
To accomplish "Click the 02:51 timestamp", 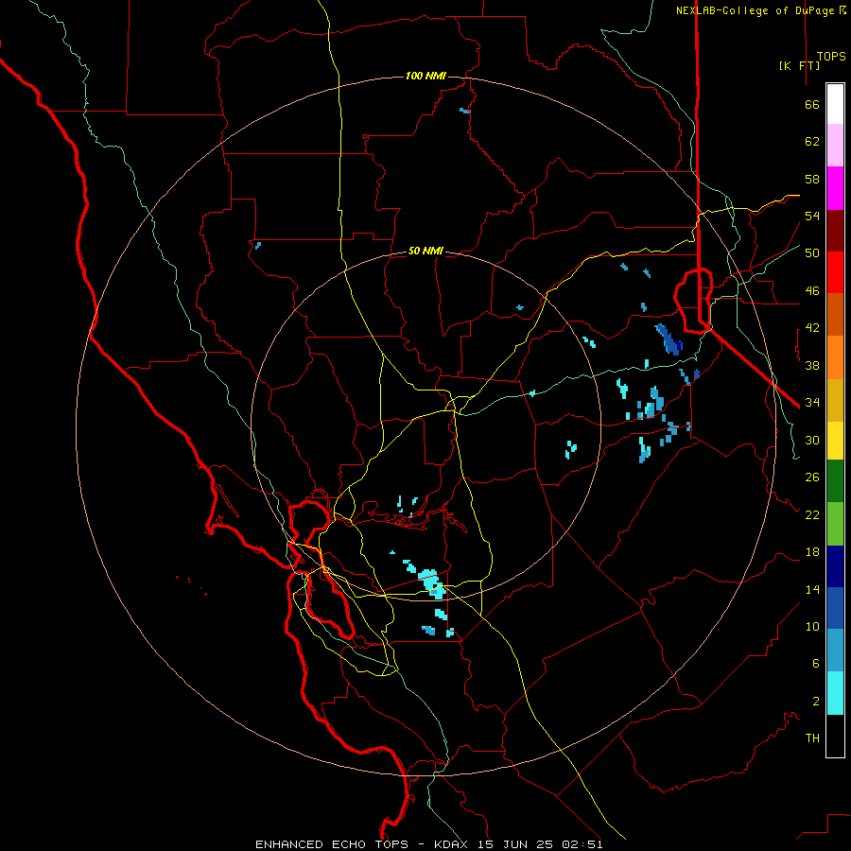I will 582,844.
